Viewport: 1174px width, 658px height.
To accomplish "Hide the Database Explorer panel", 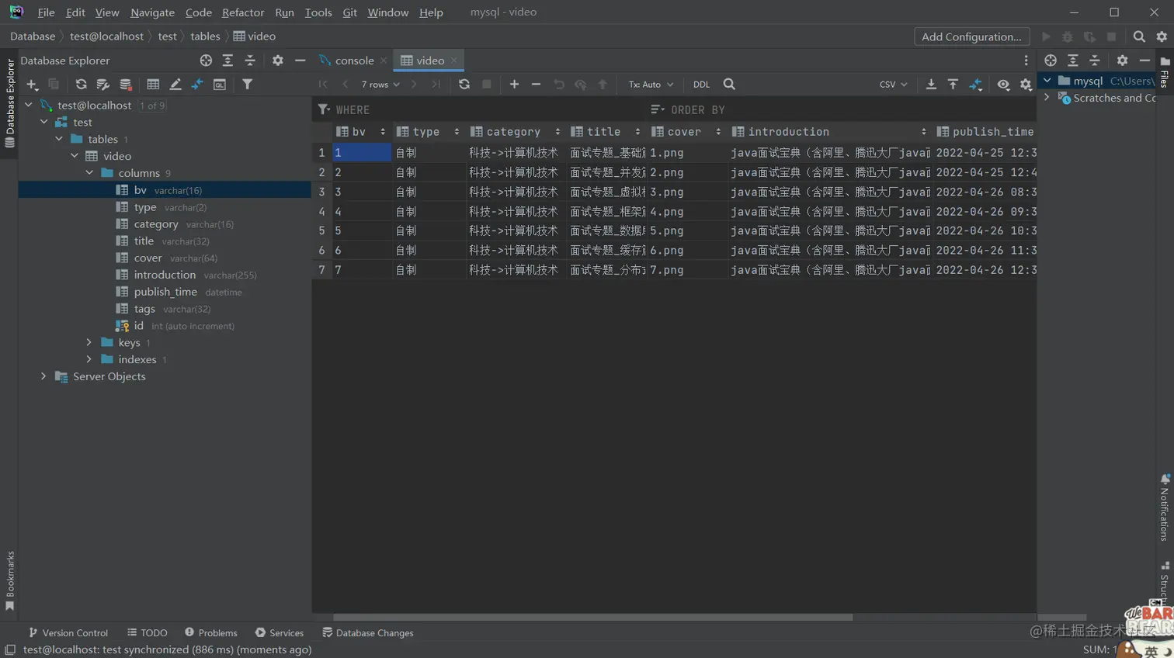I will coord(300,61).
